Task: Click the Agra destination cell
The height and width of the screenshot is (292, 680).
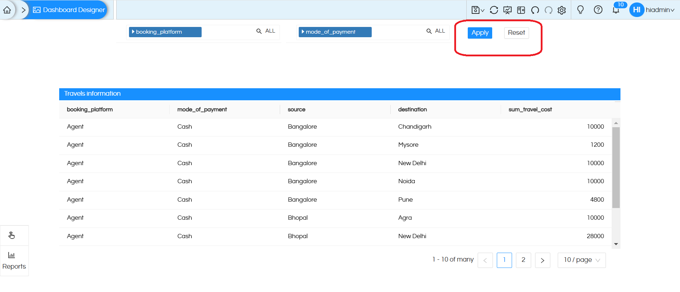Action: click(405, 218)
